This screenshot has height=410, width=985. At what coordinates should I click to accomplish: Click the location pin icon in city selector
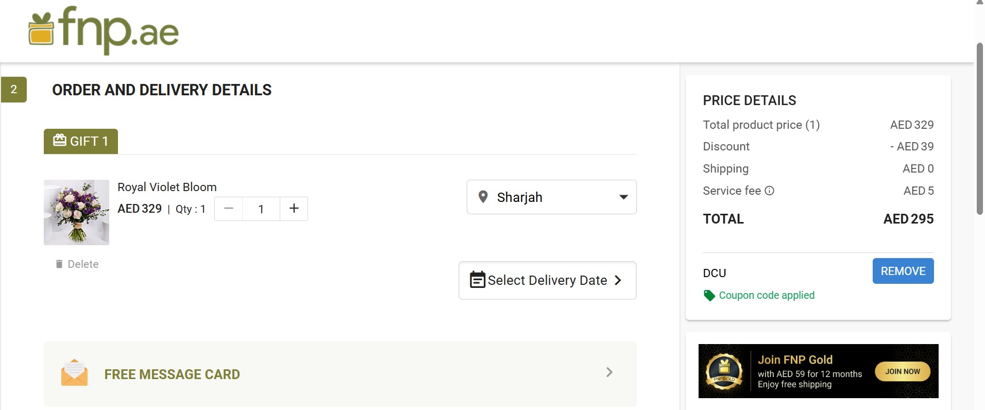(x=483, y=197)
